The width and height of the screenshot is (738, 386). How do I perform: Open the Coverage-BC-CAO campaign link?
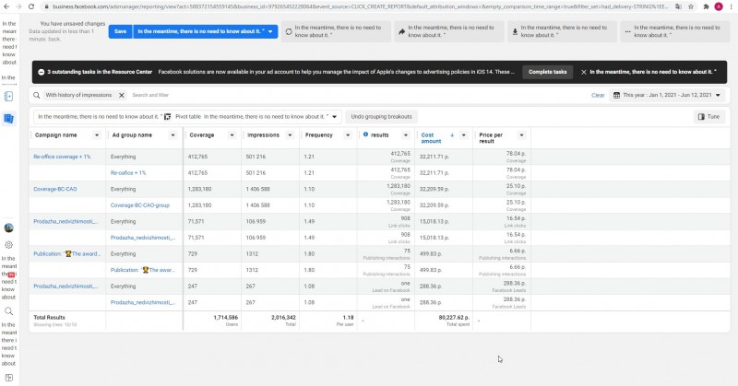[55, 189]
